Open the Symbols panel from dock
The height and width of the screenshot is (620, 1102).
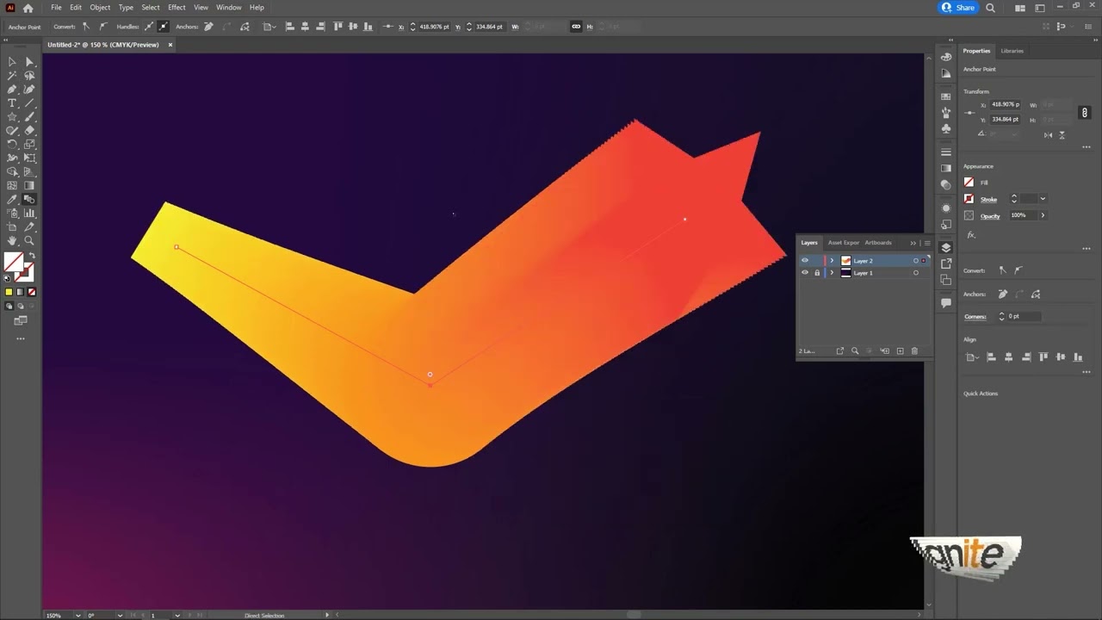pyautogui.click(x=946, y=128)
